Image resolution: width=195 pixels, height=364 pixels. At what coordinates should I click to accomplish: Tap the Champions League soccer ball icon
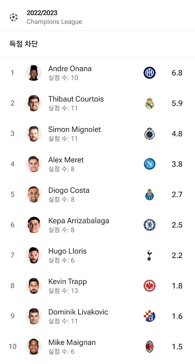(x=14, y=17)
